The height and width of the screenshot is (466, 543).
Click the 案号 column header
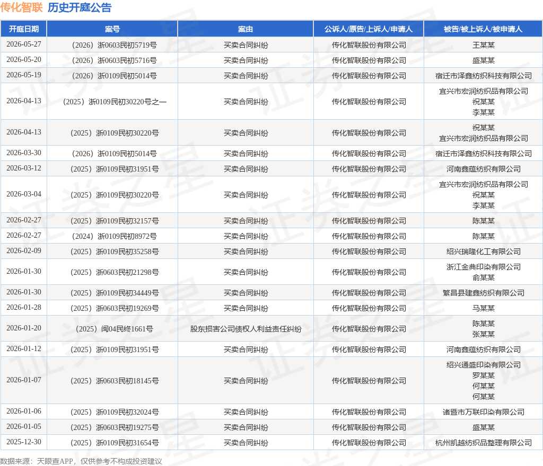tap(112, 29)
